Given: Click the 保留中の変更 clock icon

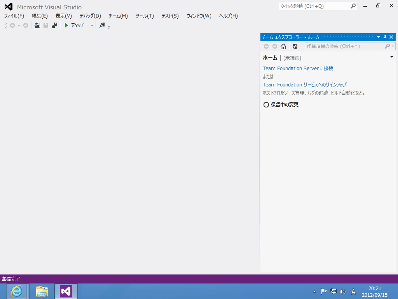Looking at the screenshot, I should [x=266, y=105].
